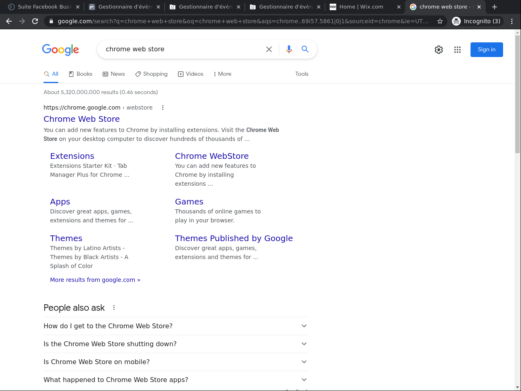Screen dimensions: 521x391
Task: Click the blue magnifier search icon
Action: pyautogui.click(x=305, y=49)
